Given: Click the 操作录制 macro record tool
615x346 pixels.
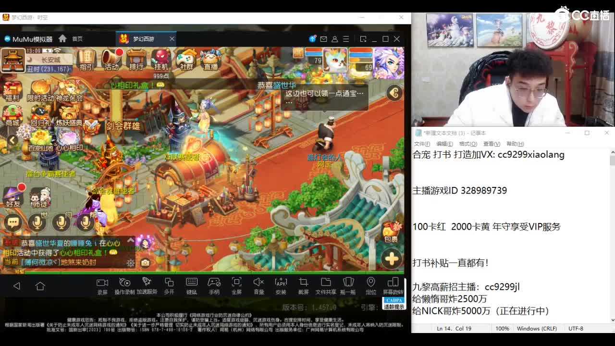Looking at the screenshot, I should (x=124, y=286).
